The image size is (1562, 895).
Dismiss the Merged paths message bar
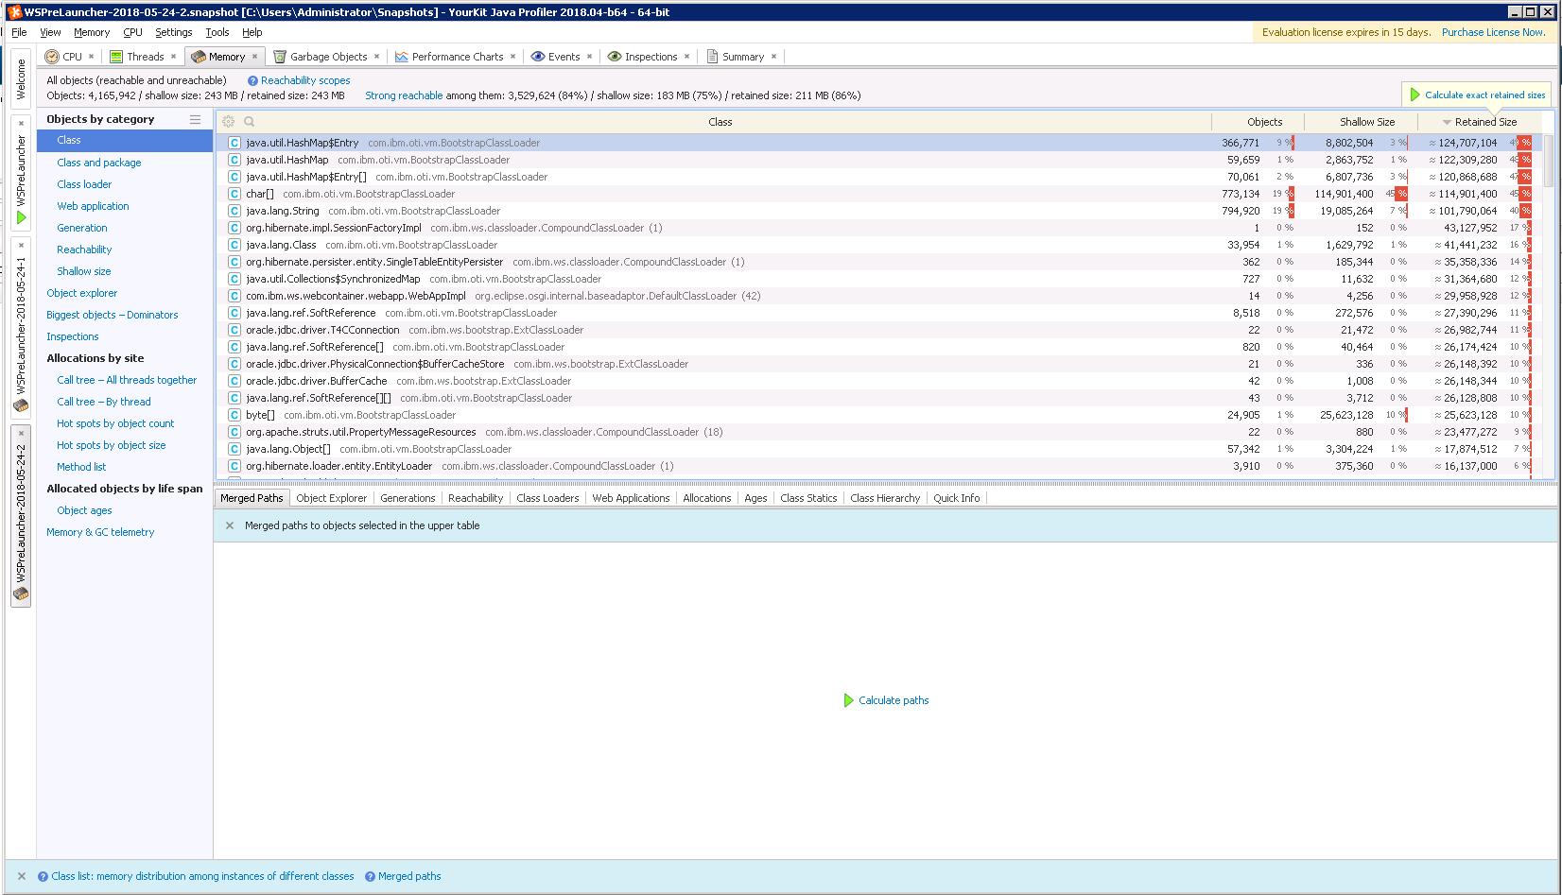(230, 525)
